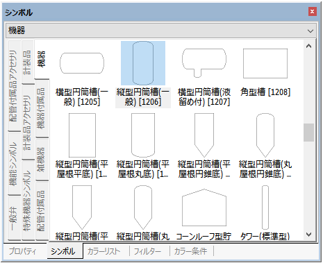Open the 配管付属品 vertical tab
The image size is (323, 263).
(x=42, y=211)
